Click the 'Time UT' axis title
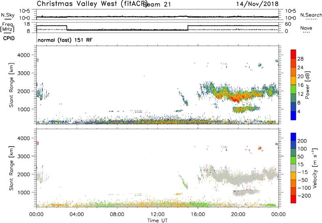 (x=157, y=221)
